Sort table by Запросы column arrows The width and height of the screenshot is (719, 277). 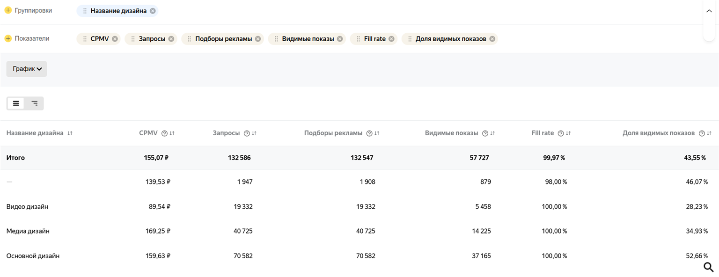point(254,133)
